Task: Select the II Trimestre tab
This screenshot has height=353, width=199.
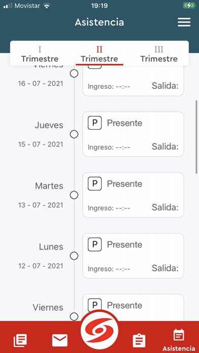Action: [x=99, y=54]
